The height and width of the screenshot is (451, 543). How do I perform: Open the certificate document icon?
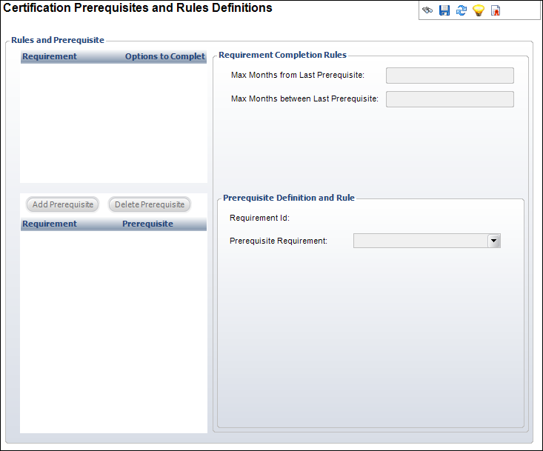point(496,10)
